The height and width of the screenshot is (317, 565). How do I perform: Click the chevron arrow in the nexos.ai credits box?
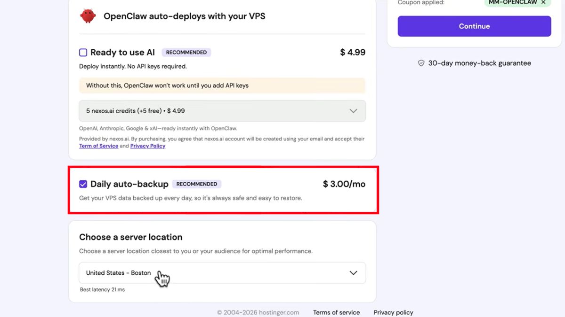(x=353, y=111)
